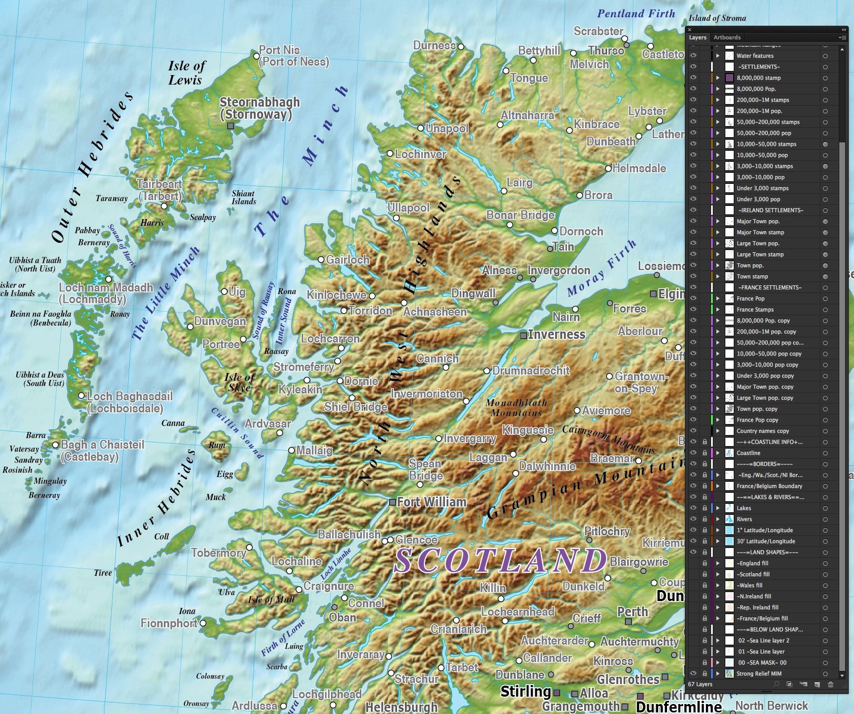Show the hidden -N.Ireland fill layer
Image resolution: width=854 pixels, height=714 pixels.
coord(693,596)
